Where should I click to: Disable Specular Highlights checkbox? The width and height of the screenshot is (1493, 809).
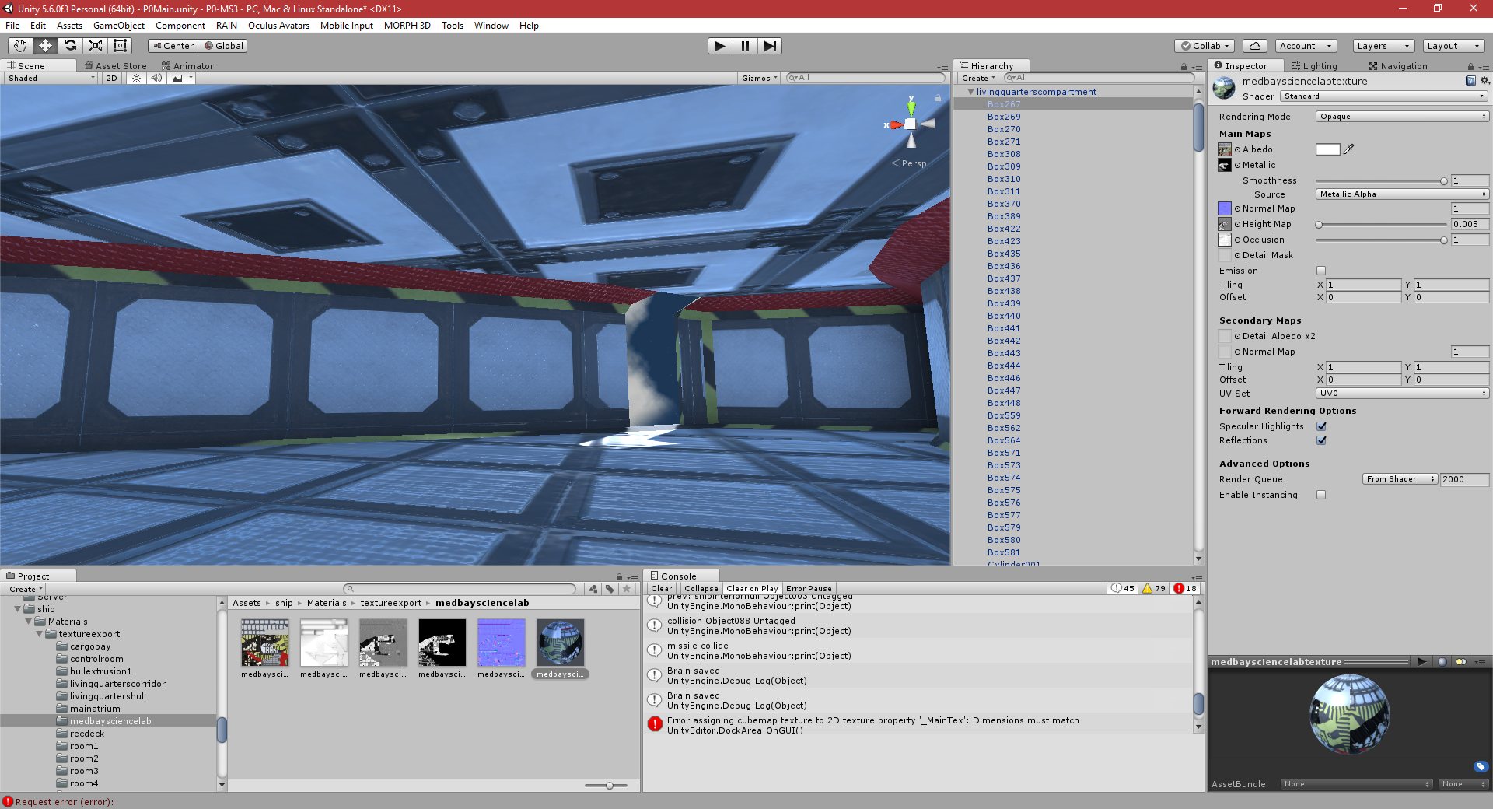coord(1321,426)
